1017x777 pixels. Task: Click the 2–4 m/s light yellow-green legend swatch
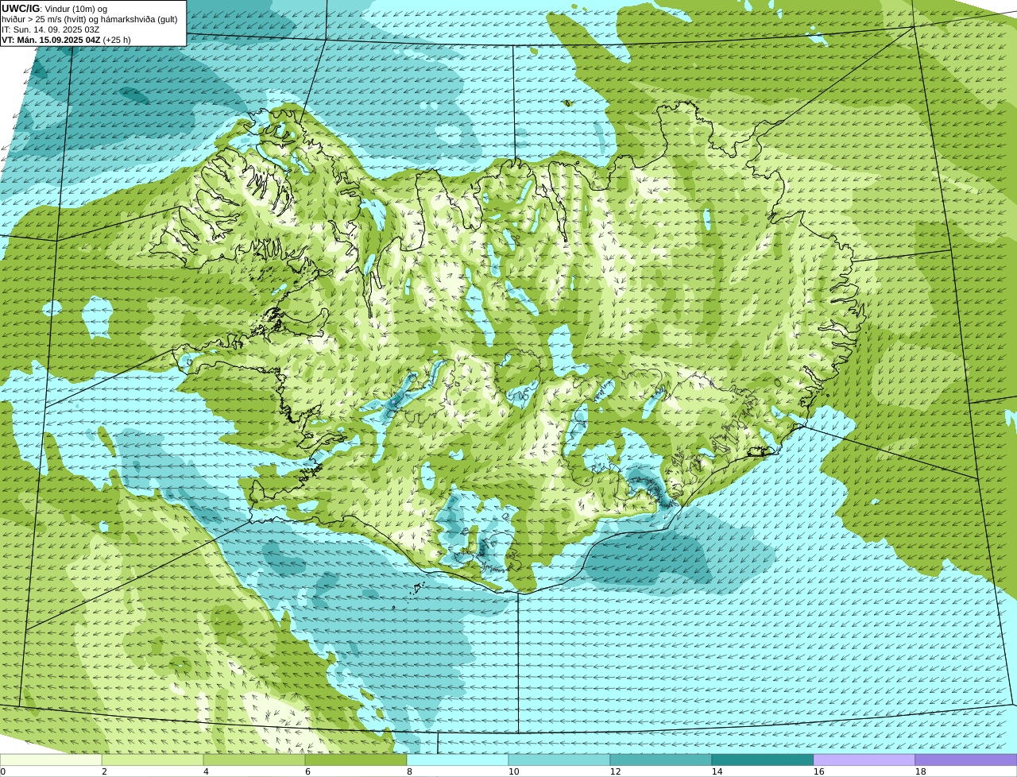[x=153, y=760]
